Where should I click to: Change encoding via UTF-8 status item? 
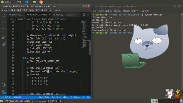click(x=65, y=97)
